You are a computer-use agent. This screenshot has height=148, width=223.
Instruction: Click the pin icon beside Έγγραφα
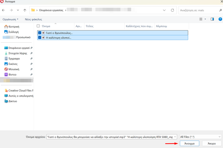point(32,59)
